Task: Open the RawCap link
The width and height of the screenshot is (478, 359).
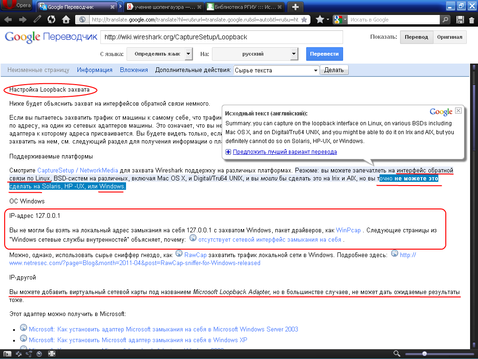Action: [196, 255]
